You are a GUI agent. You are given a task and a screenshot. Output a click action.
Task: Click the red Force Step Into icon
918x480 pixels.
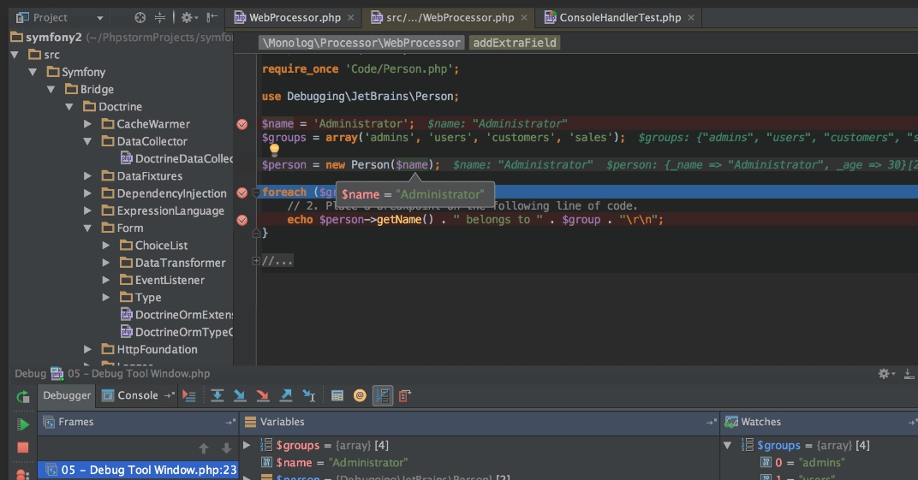tap(262, 396)
